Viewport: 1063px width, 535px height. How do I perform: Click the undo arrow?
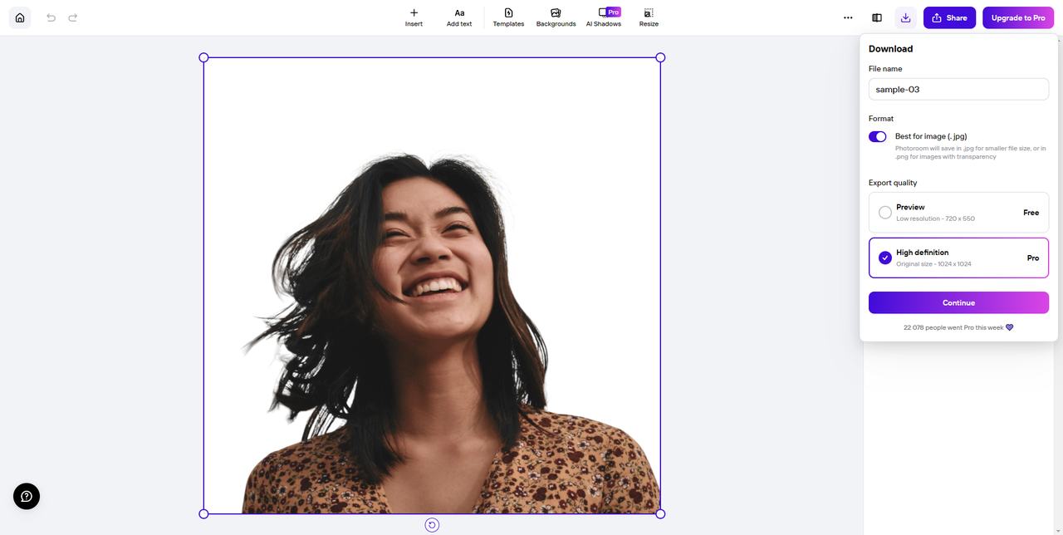(51, 17)
